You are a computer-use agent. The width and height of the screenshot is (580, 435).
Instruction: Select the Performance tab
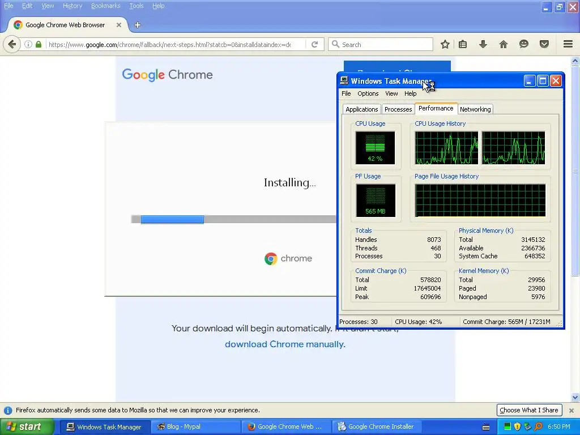click(436, 108)
